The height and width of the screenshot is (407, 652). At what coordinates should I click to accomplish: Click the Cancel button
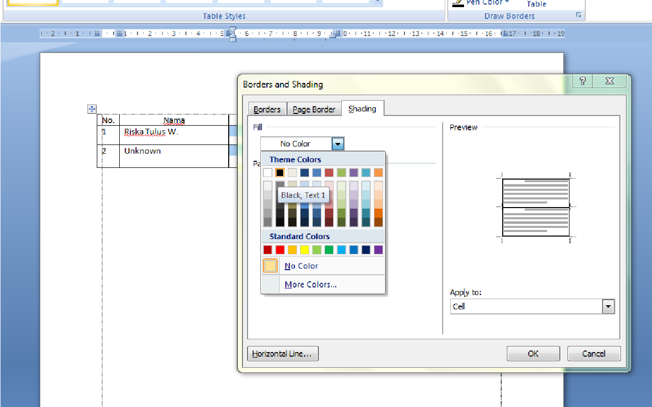[x=594, y=354]
